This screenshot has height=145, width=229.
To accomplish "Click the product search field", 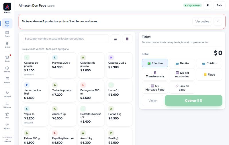I will coord(65,39).
